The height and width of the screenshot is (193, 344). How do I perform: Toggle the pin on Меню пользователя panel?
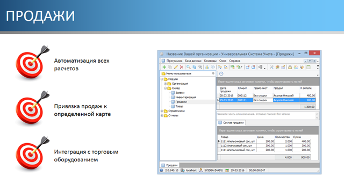(x=213, y=73)
